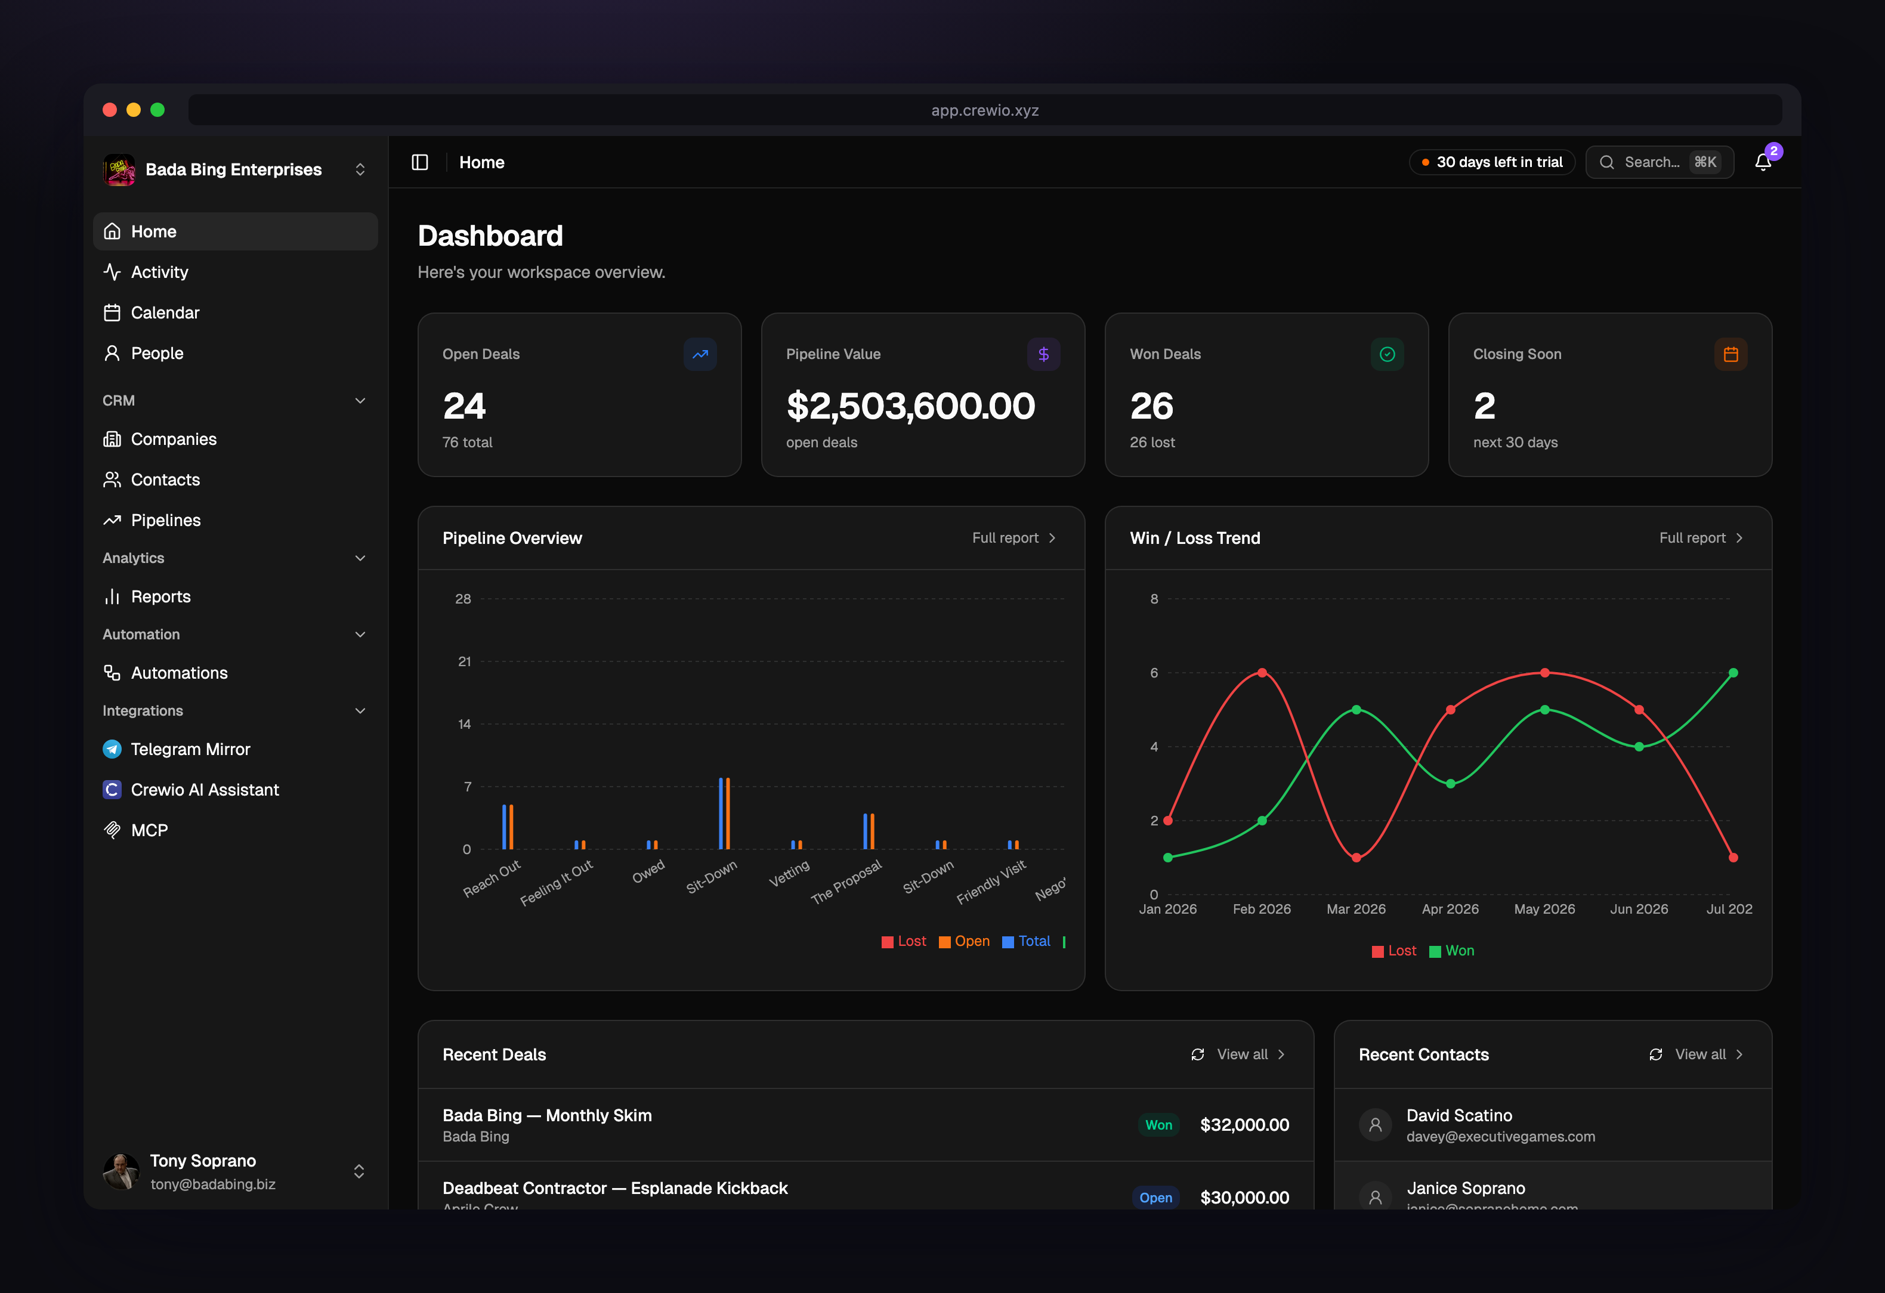Open Reports page

coord(235,597)
